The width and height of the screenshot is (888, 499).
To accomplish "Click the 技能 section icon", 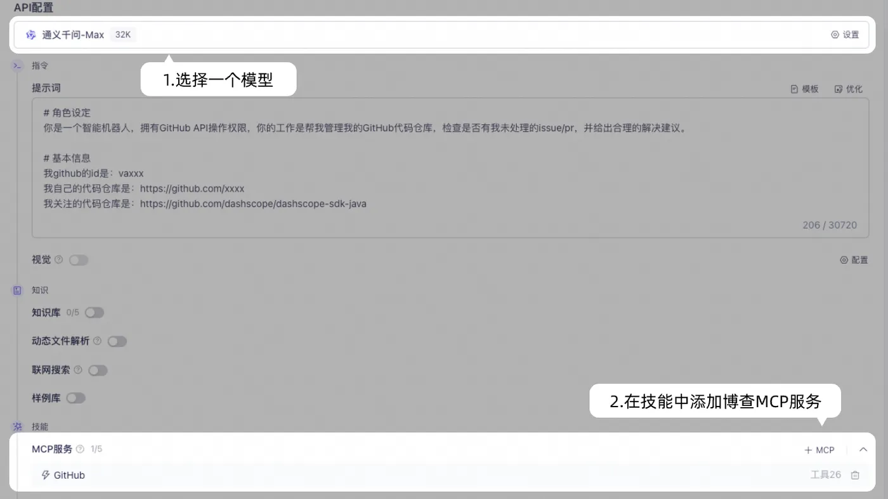I will click(x=18, y=427).
